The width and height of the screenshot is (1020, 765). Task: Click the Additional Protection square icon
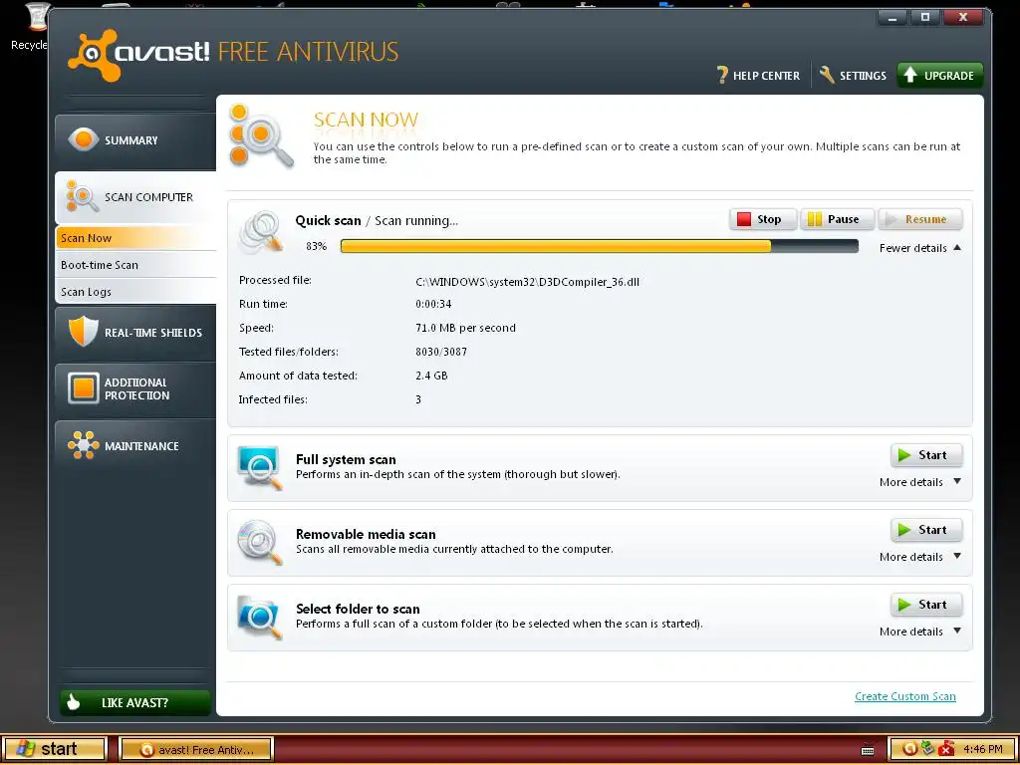84,388
